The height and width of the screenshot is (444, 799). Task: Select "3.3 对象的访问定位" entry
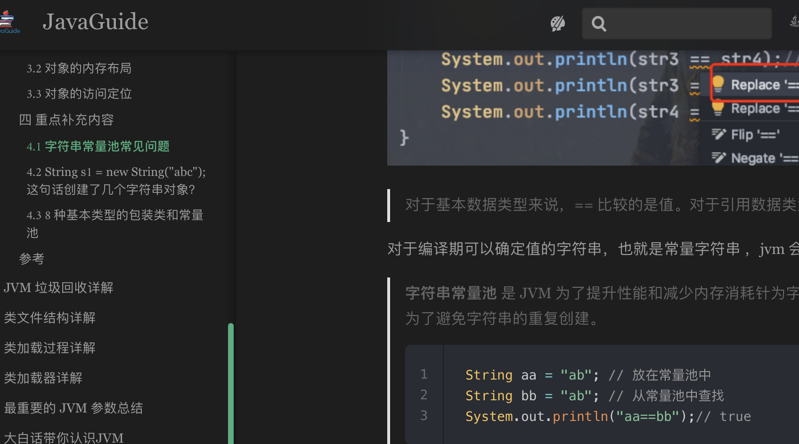pyautogui.click(x=79, y=94)
